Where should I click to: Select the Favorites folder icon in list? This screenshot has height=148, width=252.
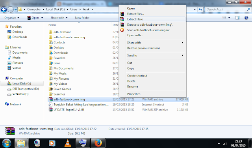51,58
